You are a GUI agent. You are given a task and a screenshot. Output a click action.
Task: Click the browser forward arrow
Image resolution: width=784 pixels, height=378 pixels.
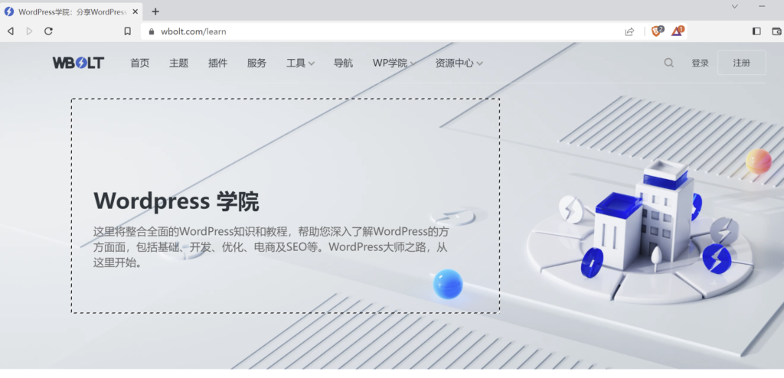point(29,31)
